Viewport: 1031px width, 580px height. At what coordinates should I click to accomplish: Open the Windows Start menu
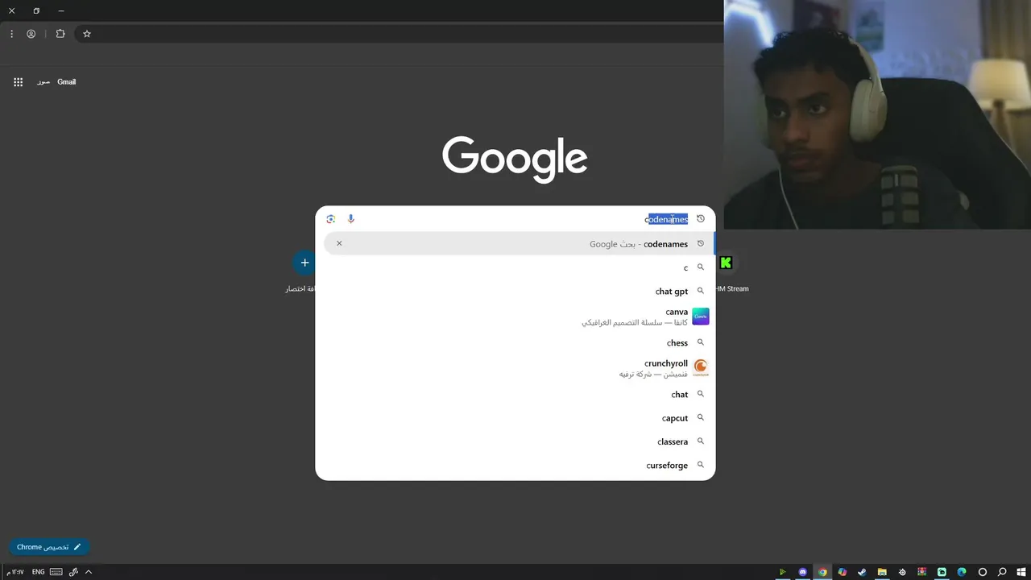coord(1021,572)
